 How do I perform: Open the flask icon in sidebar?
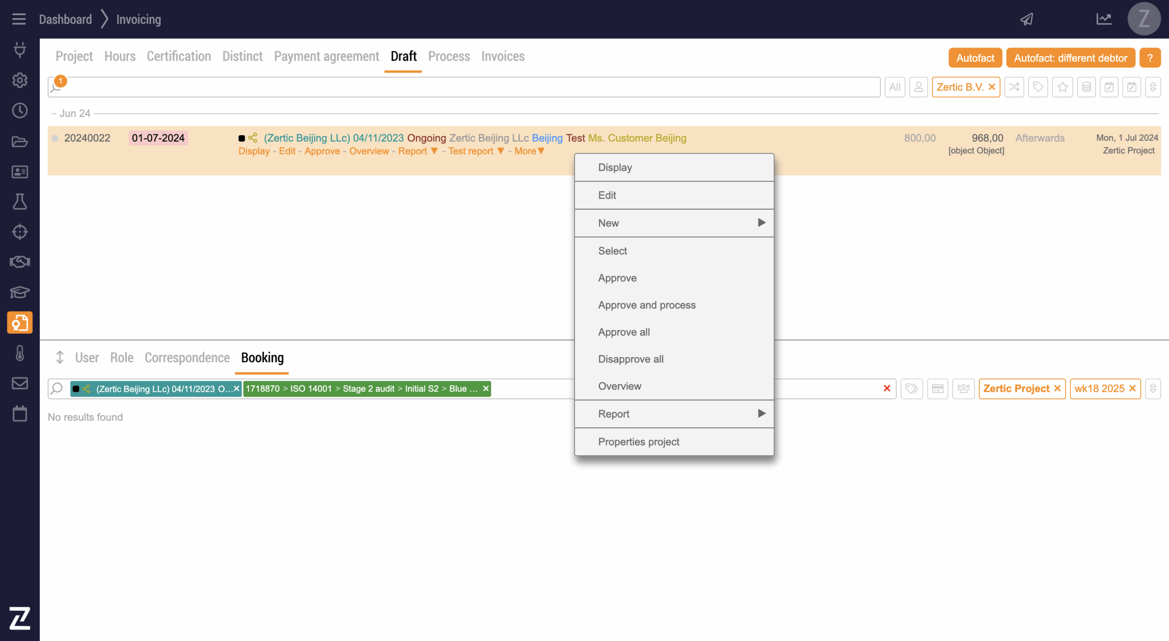[20, 201]
